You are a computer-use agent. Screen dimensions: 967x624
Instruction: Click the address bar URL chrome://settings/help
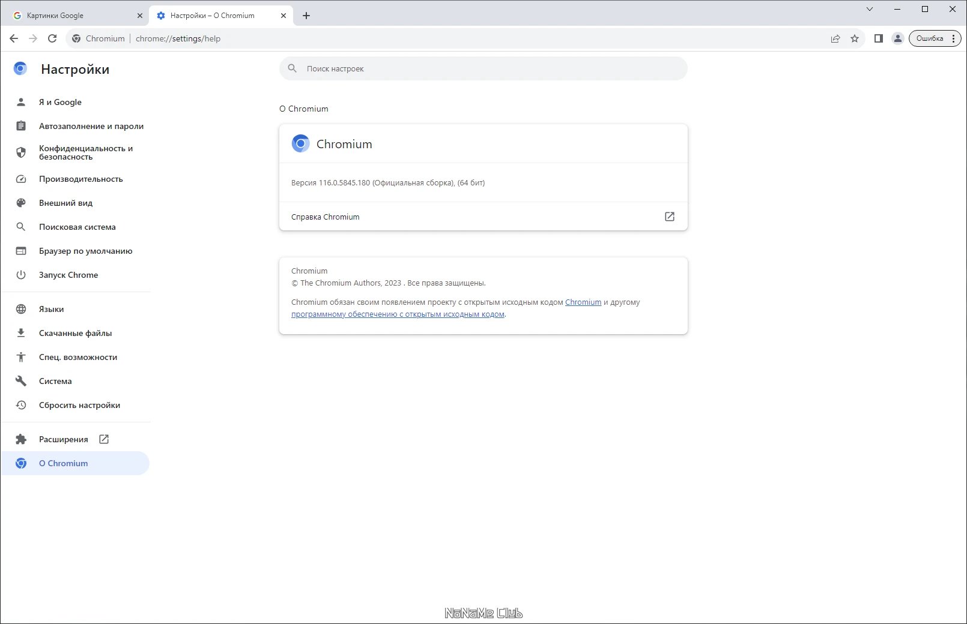[178, 38]
